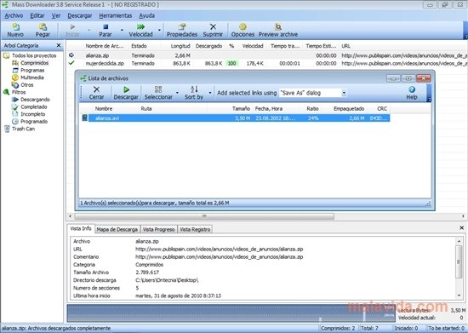The width and height of the screenshot is (468, 333).
Task: Click Descargar green arrow in Lista de archivos
Action: coord(126,89)
